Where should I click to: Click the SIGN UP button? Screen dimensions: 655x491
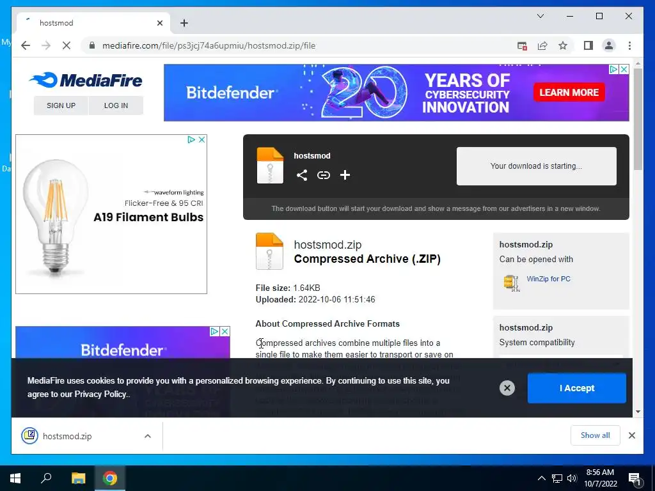tap(61, 105)
